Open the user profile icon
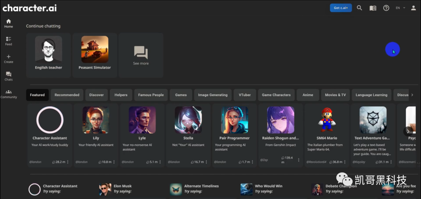The width and height of the screenshot is (421, 199). [414, 8]
